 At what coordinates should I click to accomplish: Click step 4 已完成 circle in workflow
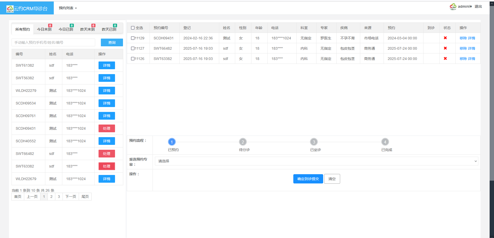coord(385,142)
